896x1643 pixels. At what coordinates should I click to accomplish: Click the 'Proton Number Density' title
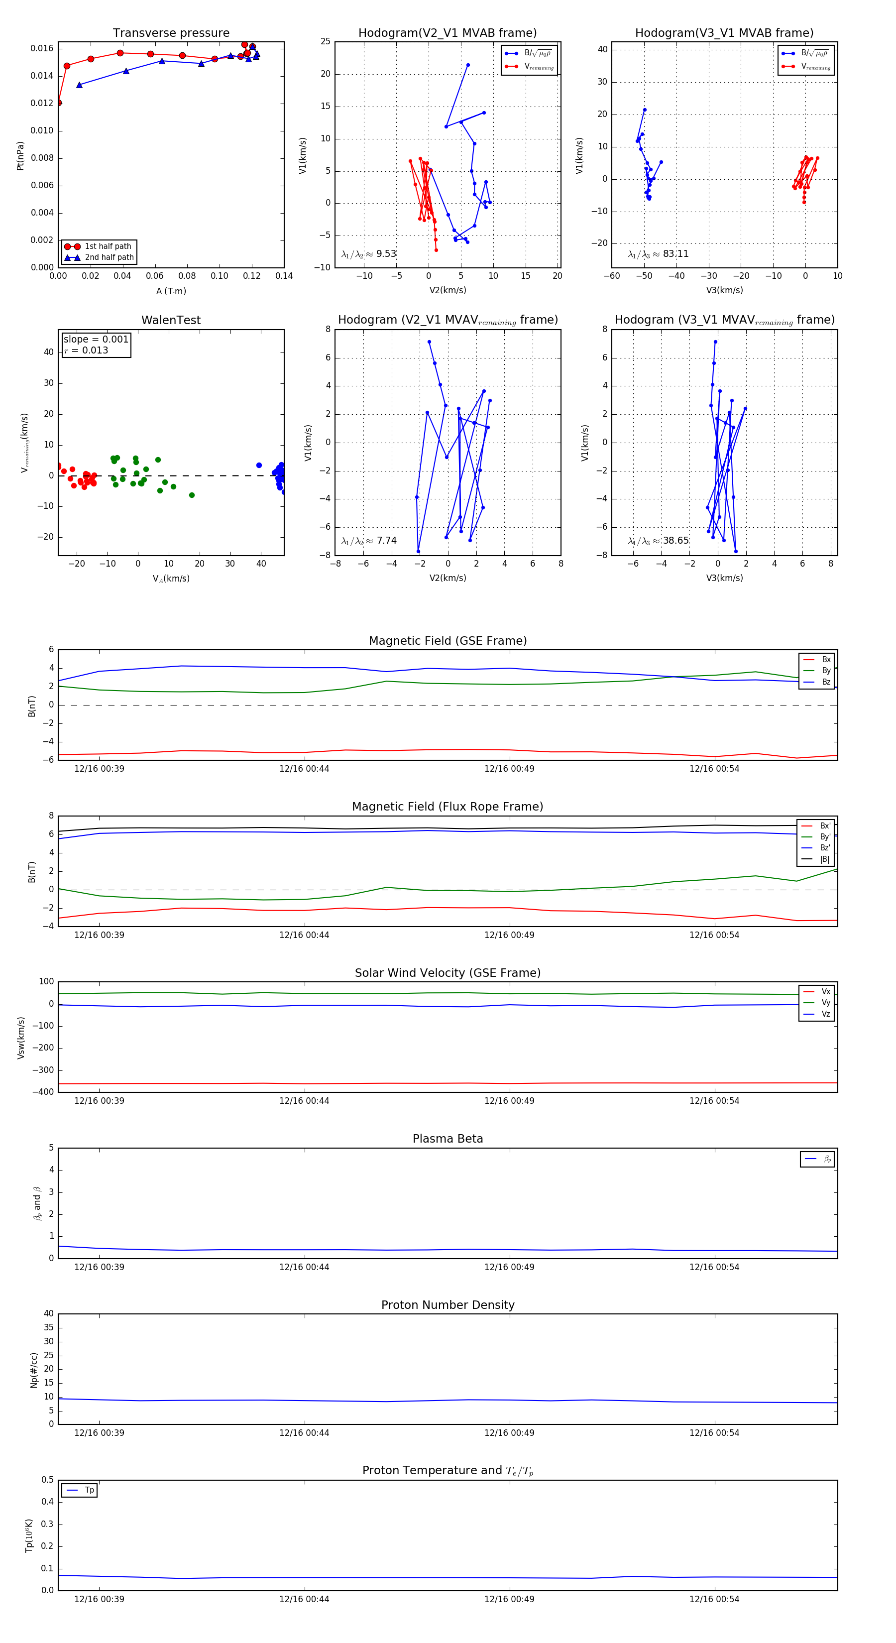click(x=448, y=1305)
